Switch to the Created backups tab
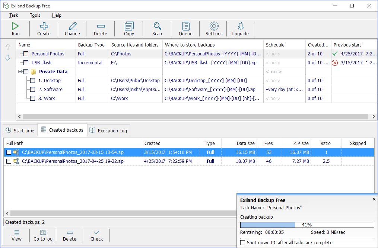The height and width of the screenshot is (248, 378). click(x=63, y=130)
